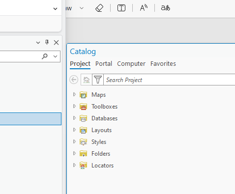Select the Styles tree item label
The image size is (235, 194).
99,142
